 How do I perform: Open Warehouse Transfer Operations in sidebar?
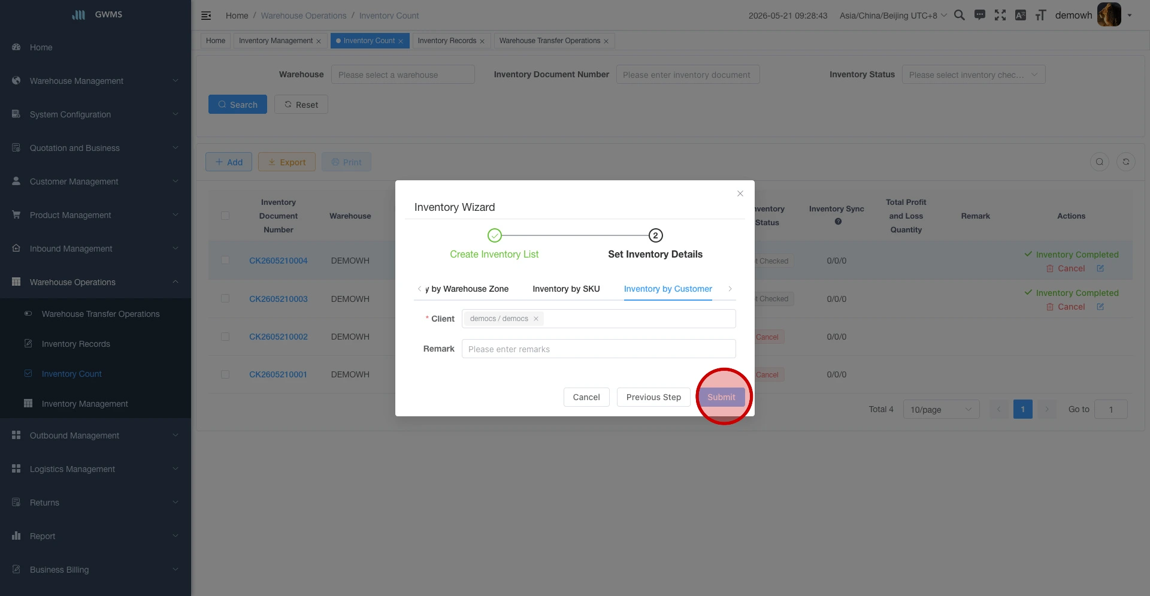coord(95,314)
